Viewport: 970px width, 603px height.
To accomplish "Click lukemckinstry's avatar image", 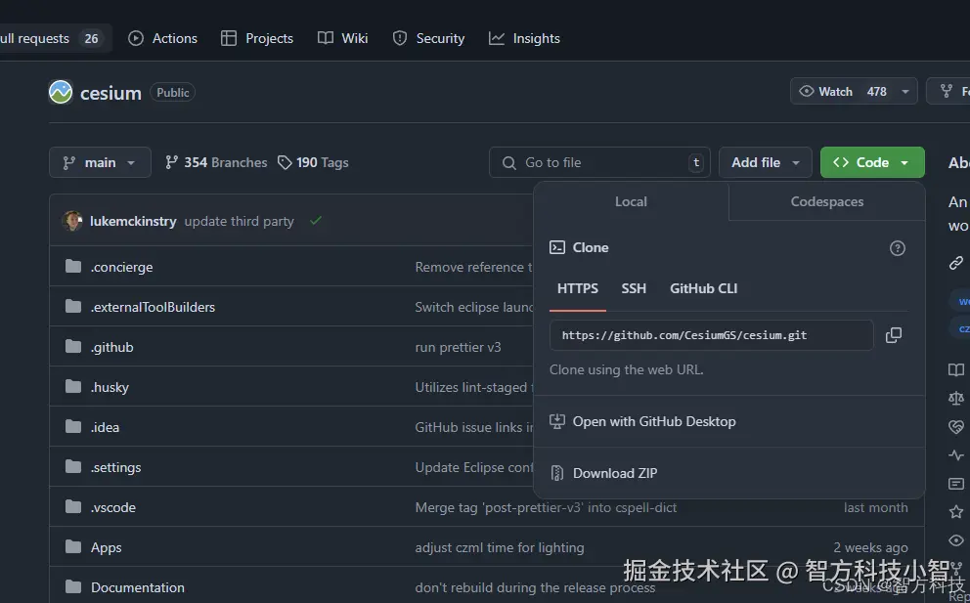I will tap(72, 221).
